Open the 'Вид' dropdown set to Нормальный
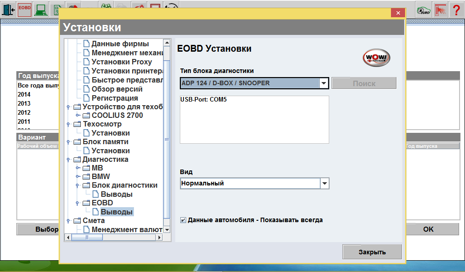 tap(324, 184)
